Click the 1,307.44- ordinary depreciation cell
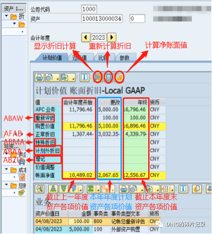 (79, 134)
